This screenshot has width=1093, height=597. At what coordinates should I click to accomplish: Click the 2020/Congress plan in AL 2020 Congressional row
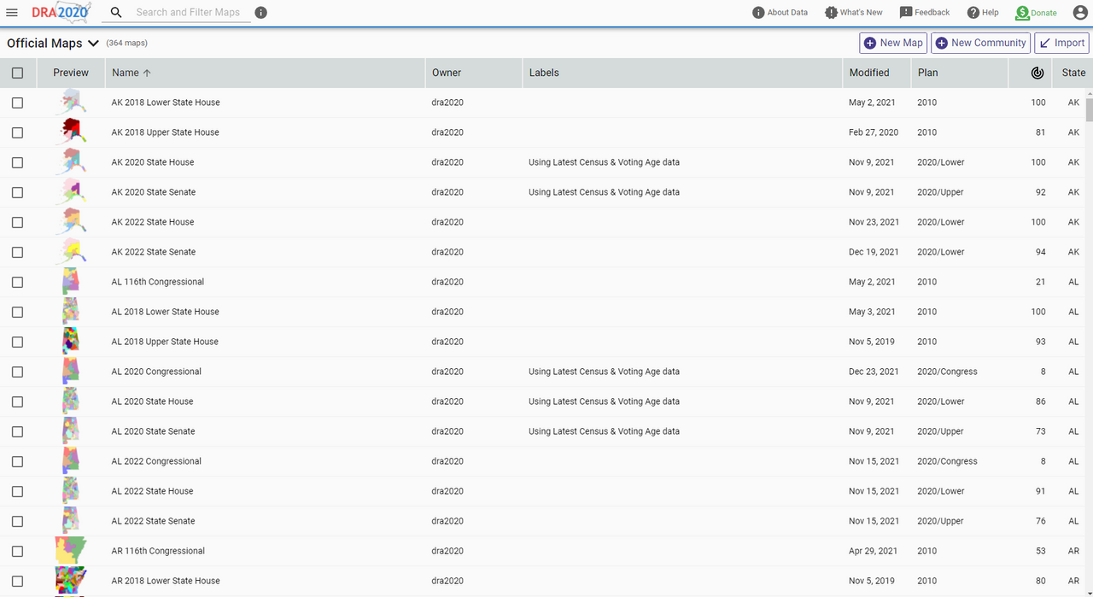tap(948, 372)
